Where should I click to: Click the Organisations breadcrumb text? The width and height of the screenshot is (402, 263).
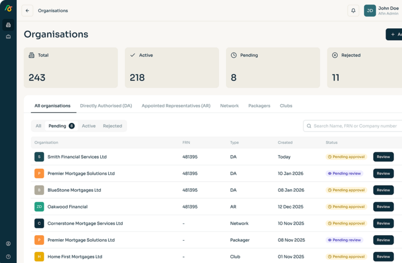[x=53, y=10]
